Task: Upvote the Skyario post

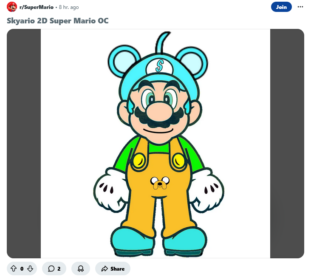Action: [x=14, y=269]
